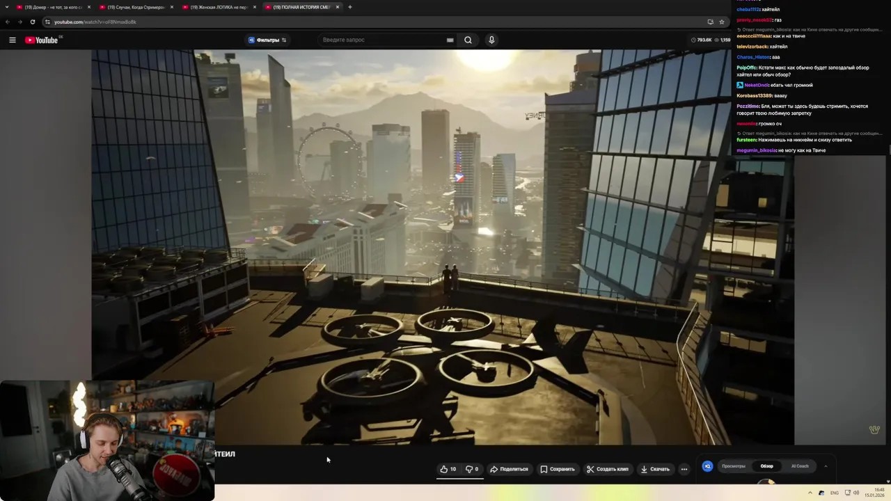The image size is (891, 501).
Task: Close the 'Домер' browser tab
Action: pyautogui.click(x=89, y=7)
